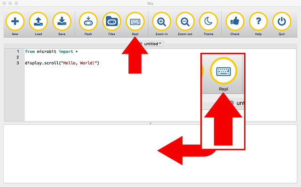Create a new file with New button

[15, 21]
